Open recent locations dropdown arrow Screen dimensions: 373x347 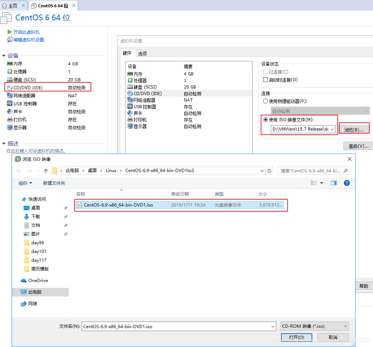coord(38,171)
